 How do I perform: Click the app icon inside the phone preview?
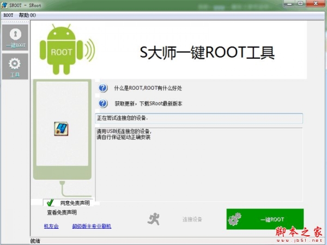(x=61, y=128)
